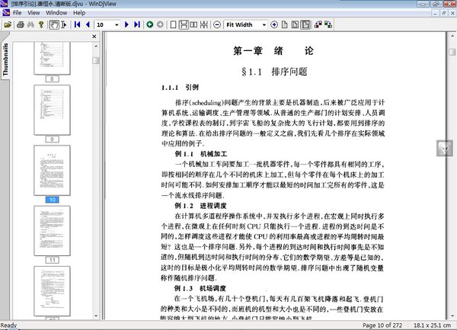Image resolution: width=457 pixels, height=330 pixels.
Task: Click the green Back navigation icon
Action: (x=150, y=25)
